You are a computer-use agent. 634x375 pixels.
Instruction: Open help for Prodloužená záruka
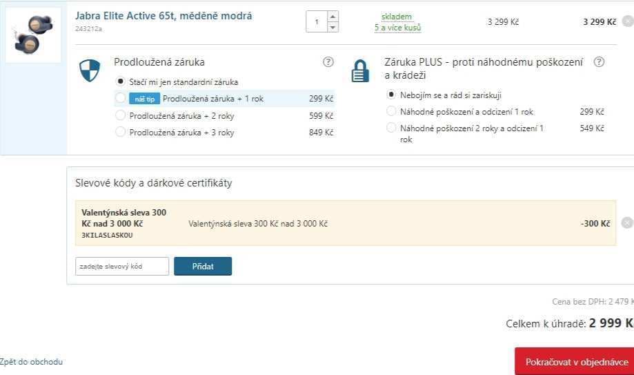(328, 62)
